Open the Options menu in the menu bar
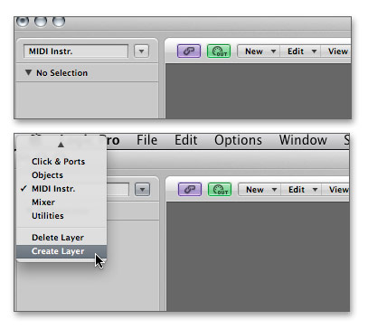 point(238,140)
